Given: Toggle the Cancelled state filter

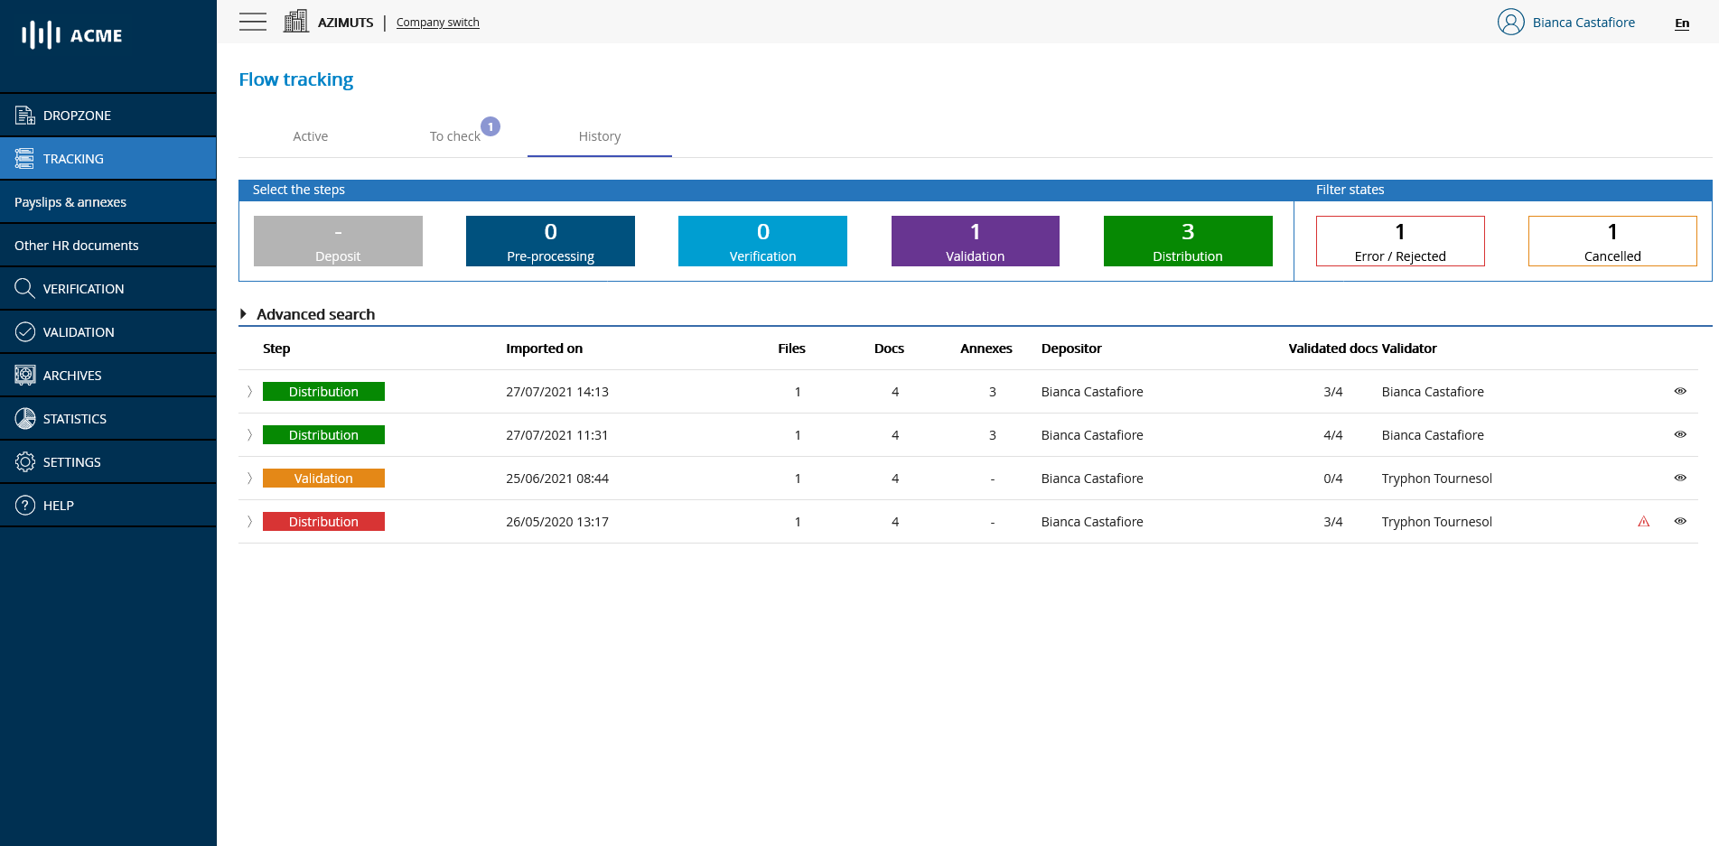Looking at the screenshot, I should click(1612, 241).
